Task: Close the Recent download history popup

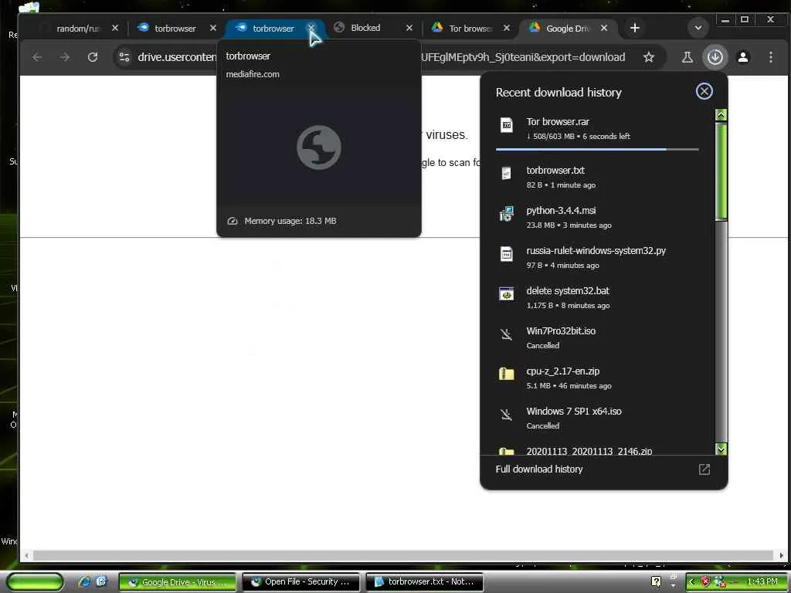Action: [x=704, y=91]
